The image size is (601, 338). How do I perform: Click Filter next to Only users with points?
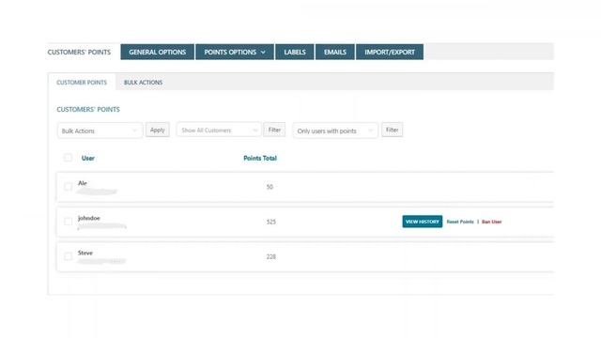tap(392, 130)
